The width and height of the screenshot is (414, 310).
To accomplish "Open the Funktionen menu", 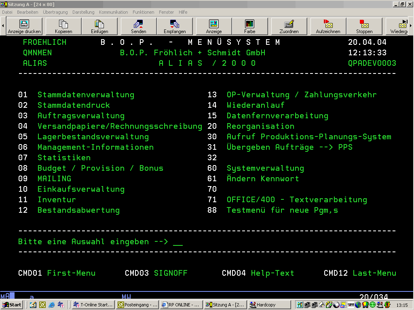I will tap(144, 12).
